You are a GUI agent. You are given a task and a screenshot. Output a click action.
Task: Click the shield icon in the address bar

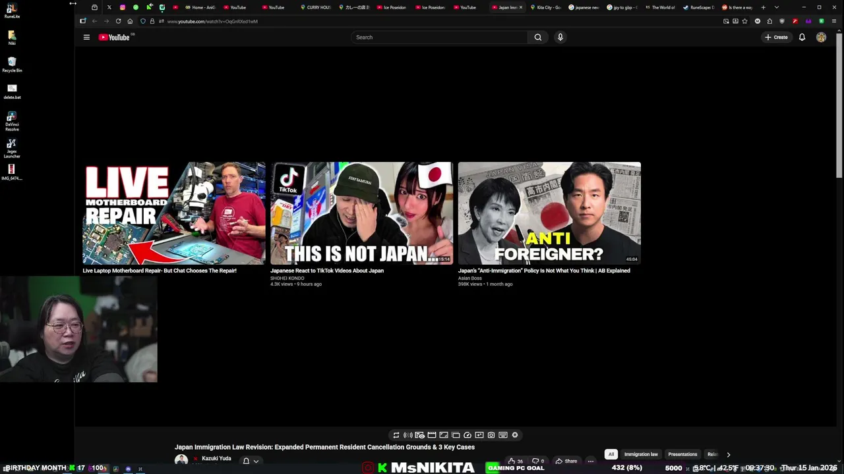click(143, 21)
